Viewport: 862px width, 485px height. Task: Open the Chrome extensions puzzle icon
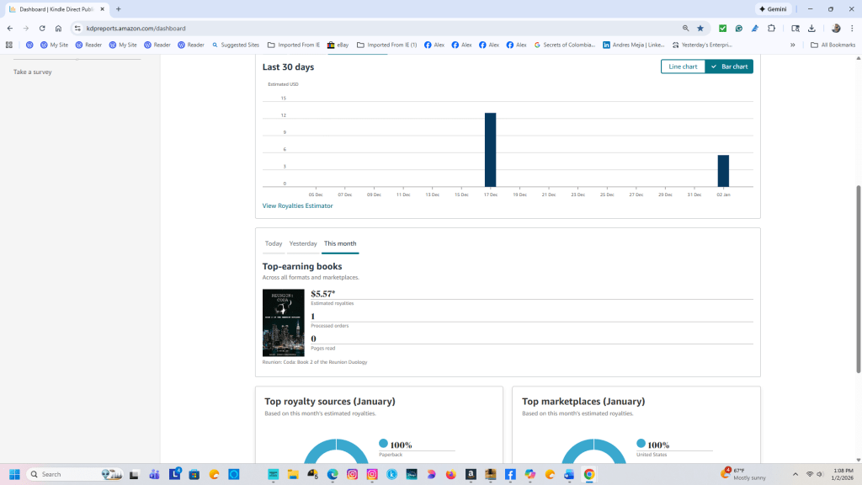(771, 28)
